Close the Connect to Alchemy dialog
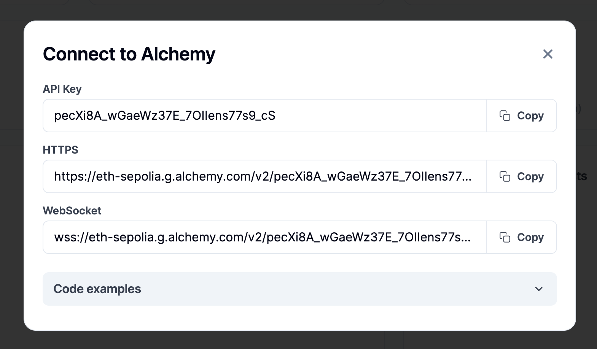This screenshot has height=349, width=597. pyautogui.click(x=548, y=54)
